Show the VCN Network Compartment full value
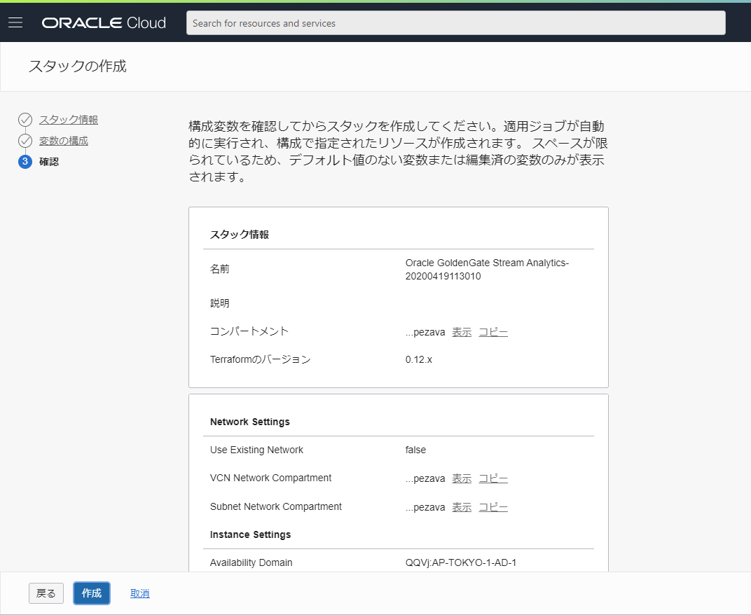 click(x=461, y=478)
